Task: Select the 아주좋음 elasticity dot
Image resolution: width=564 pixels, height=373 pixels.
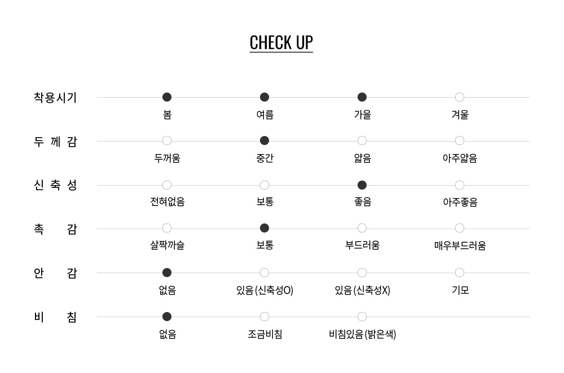Action: (459, 185)
